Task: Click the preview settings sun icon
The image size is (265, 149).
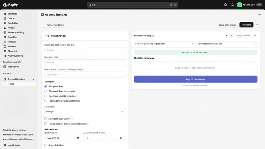Action: (255, 35)
